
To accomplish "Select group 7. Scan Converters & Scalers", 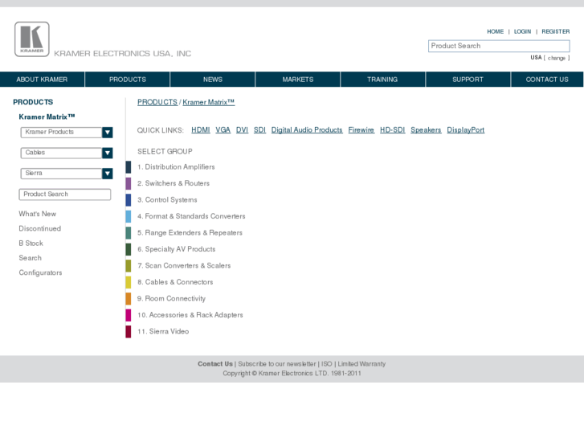I will click(184, 265).
